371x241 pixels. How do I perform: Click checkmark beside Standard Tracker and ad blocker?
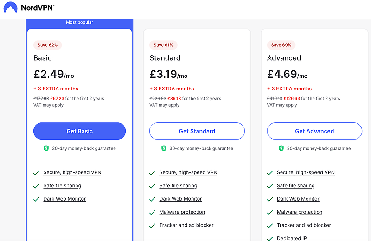click(152, 226)
